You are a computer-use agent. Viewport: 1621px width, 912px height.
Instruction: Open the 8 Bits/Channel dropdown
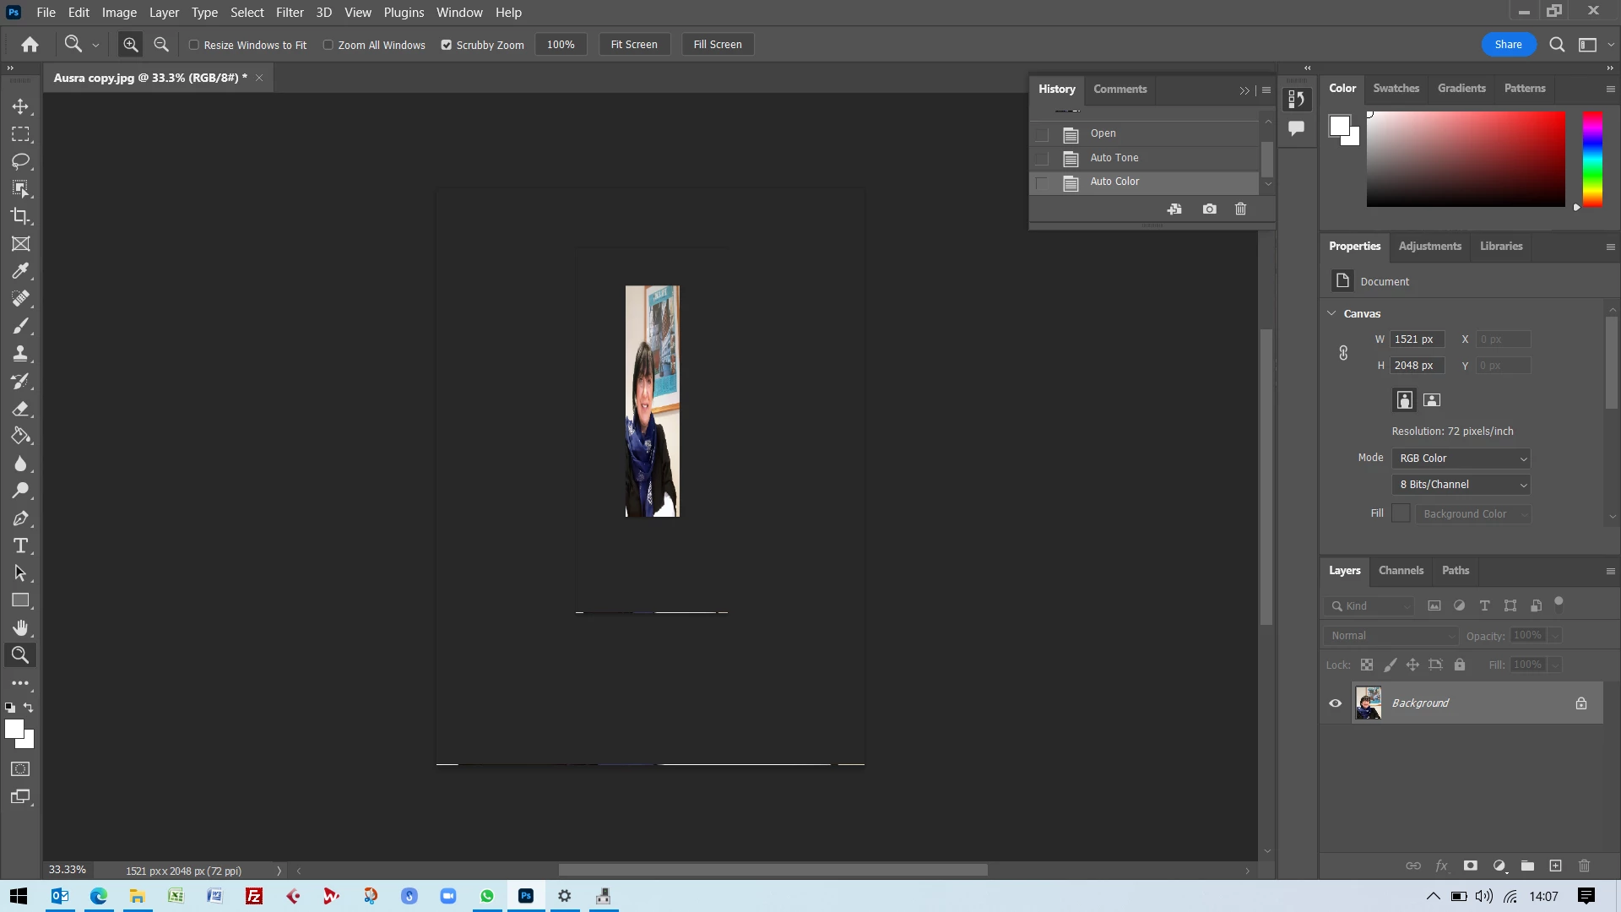coord(1462,485)
